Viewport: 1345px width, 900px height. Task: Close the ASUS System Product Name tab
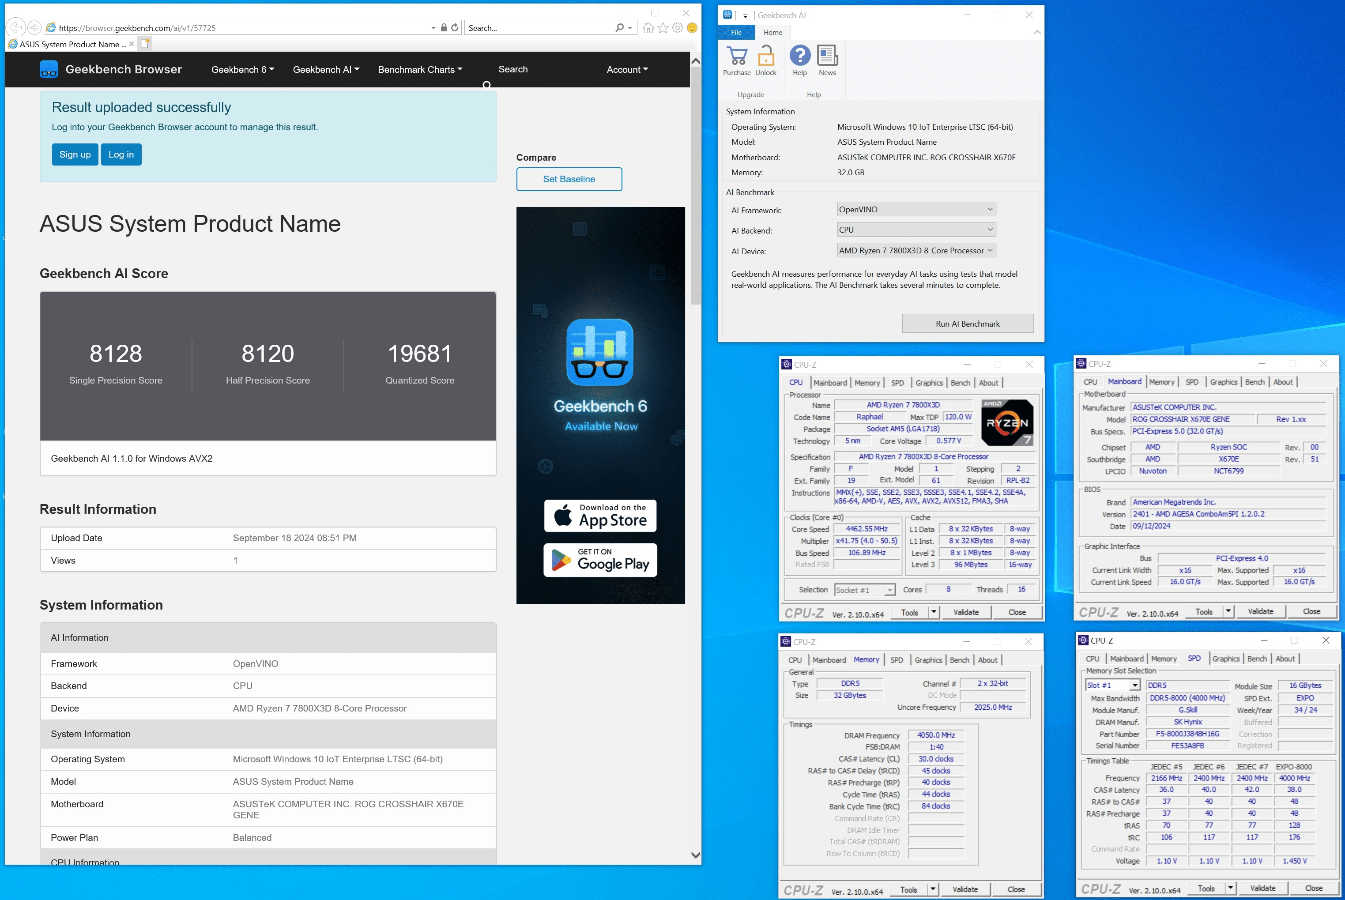132,44
